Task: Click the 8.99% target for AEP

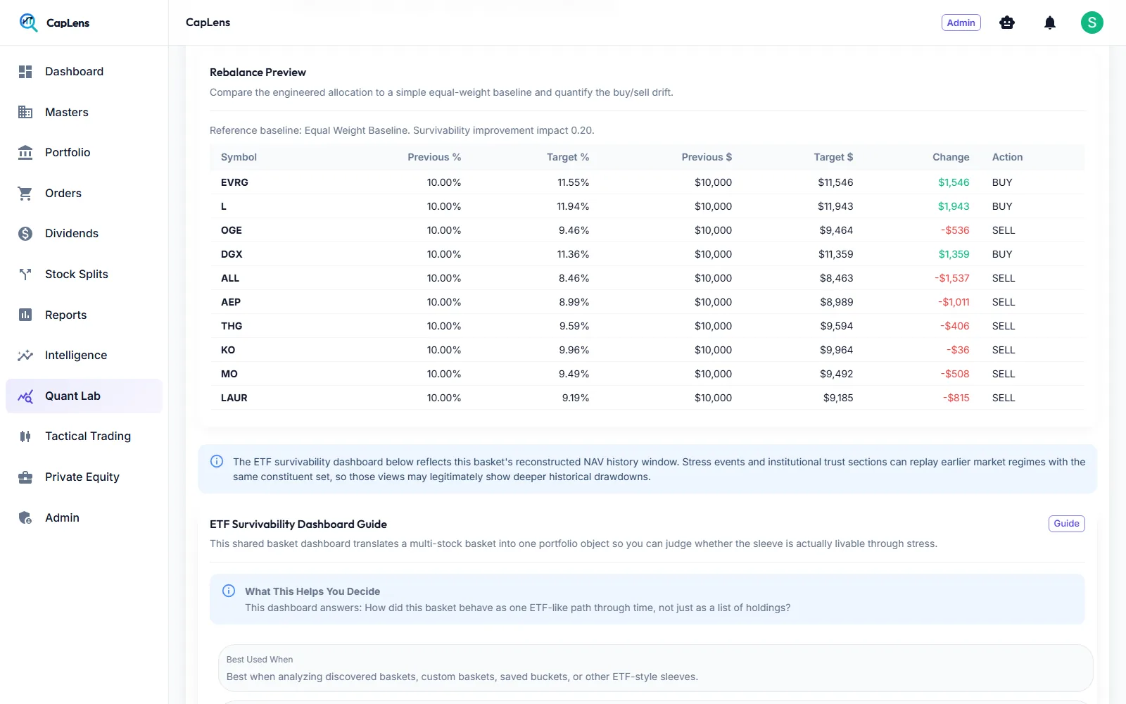Action: [x=574, y=302]
